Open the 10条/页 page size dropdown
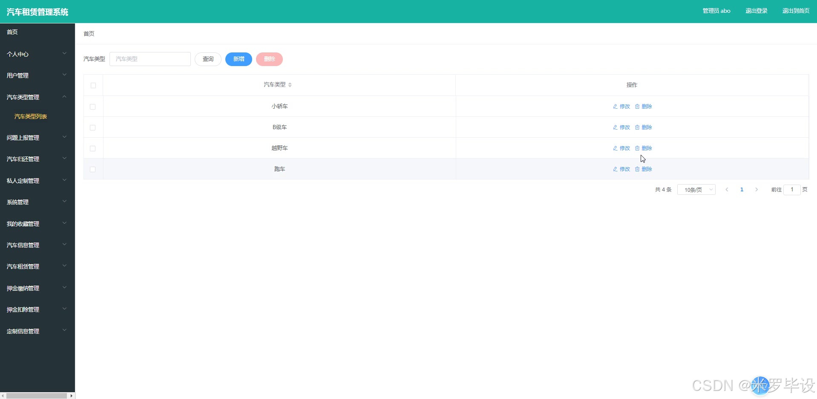This screenshot has height=399, width=817. 696,190
